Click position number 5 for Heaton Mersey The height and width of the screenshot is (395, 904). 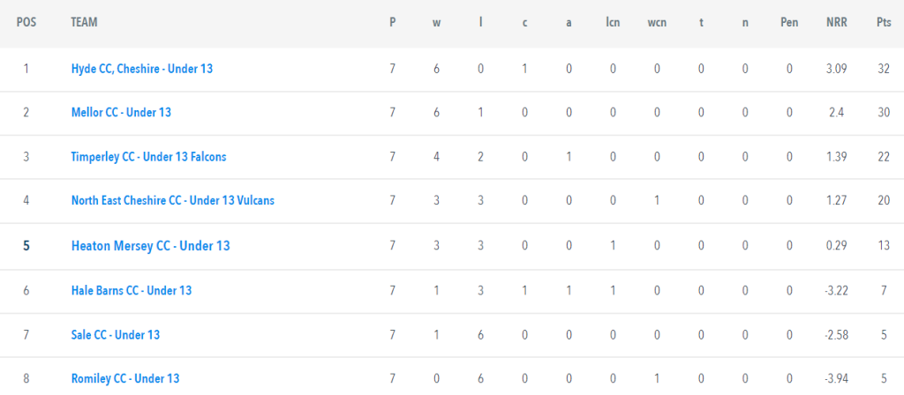pos(26,246)
